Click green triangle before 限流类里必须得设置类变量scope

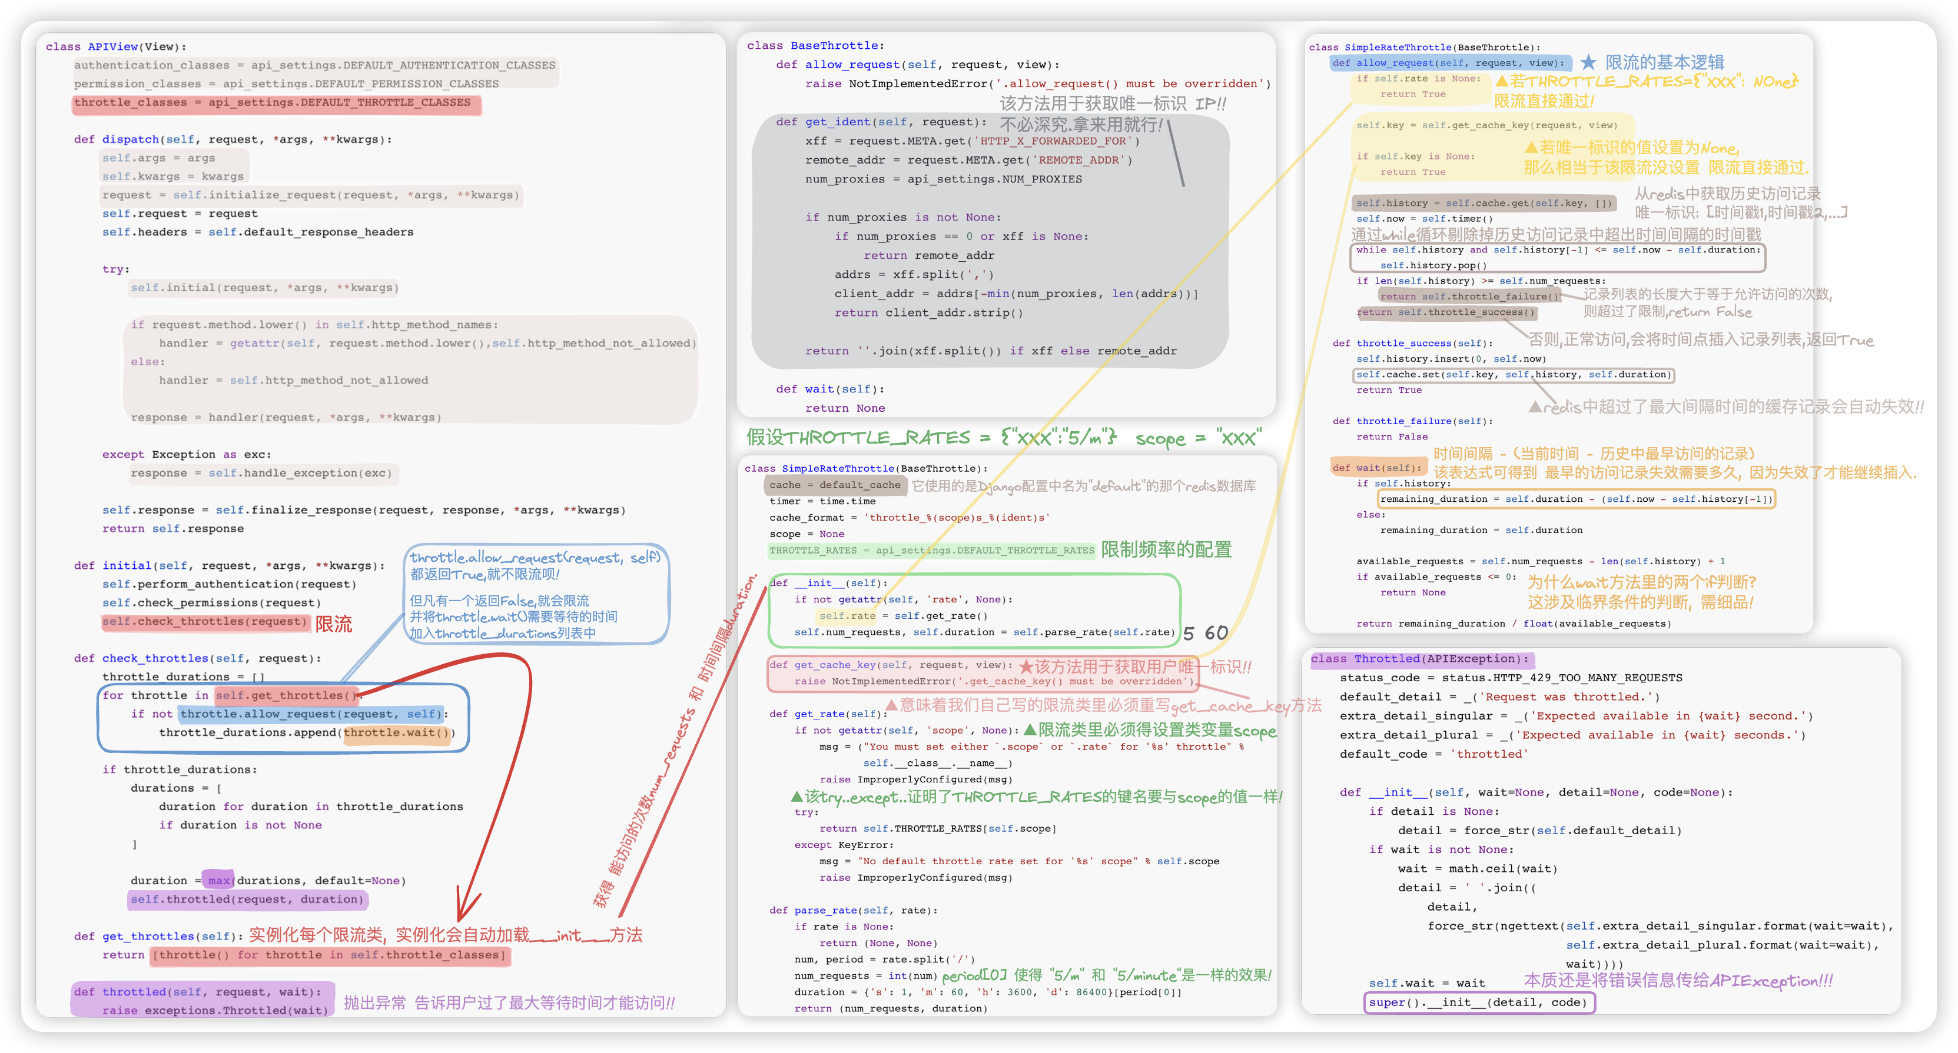[1030, 730]
